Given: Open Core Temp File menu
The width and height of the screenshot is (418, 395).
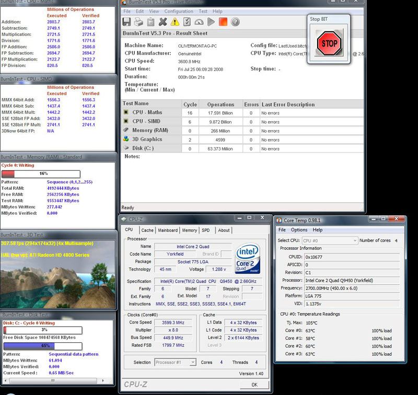Looking at the screenshot, I should coord(282,230).
